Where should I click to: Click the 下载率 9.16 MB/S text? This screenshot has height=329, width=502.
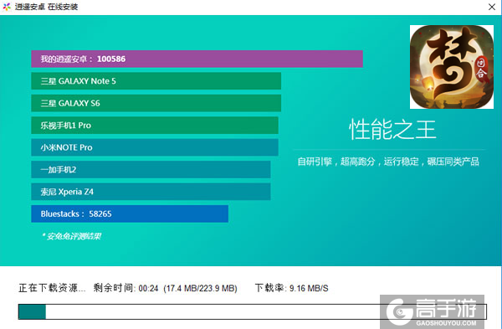click(x=292, y=288)
